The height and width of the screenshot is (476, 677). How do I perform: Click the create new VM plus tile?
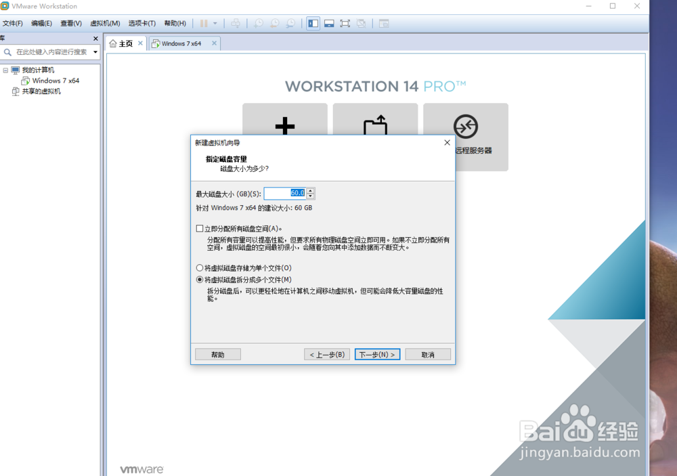pyautogui.click(x=285, y=126)
